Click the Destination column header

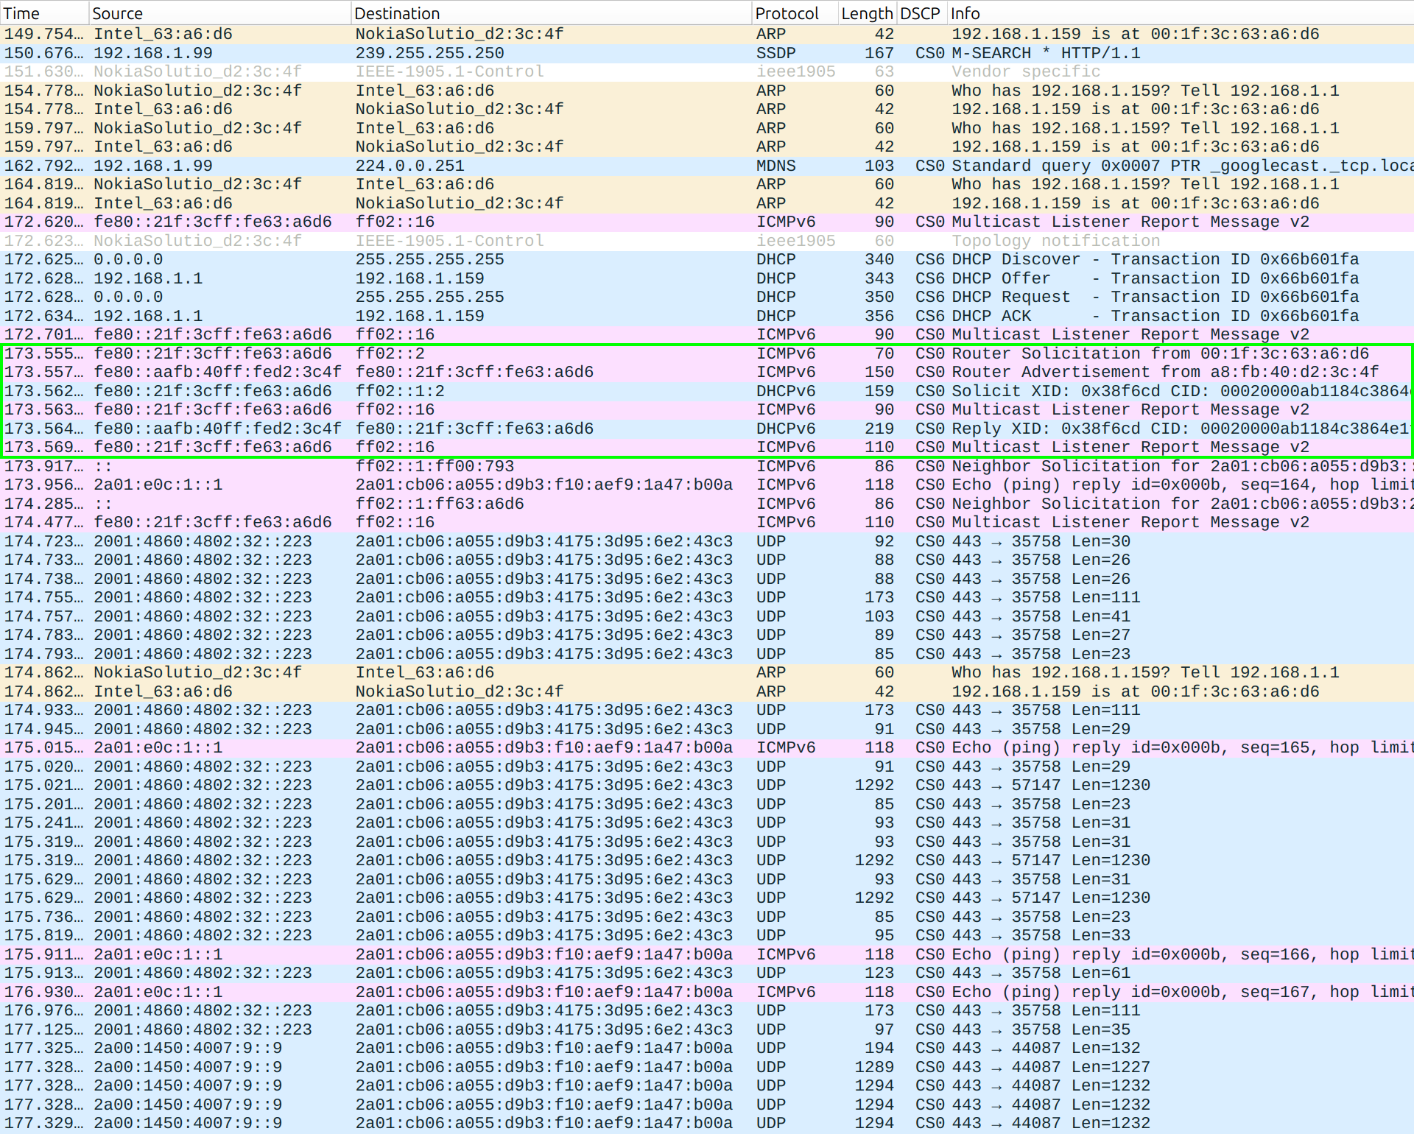pyautogui.click(x=397, y=13)
